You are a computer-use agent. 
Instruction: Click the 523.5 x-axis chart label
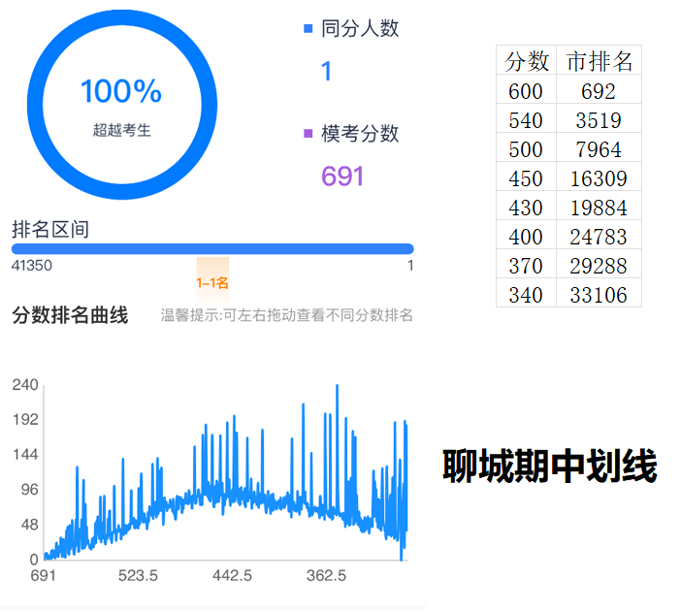(138, 575)
